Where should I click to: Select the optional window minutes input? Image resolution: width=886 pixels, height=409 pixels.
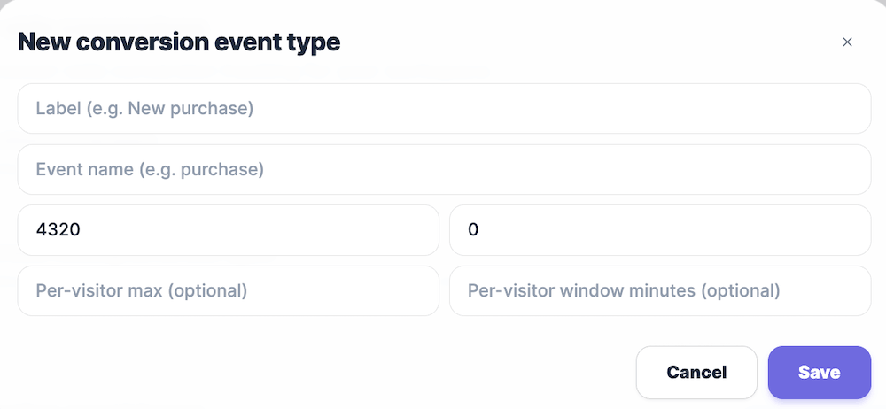click(x=660, y=290)
